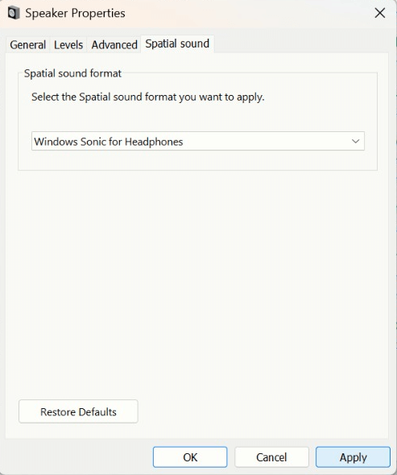Click the 'Spatial sound format' group label

[72, 73]
